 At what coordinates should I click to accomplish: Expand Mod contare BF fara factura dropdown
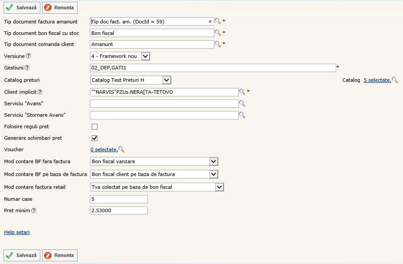click(213, 161)
